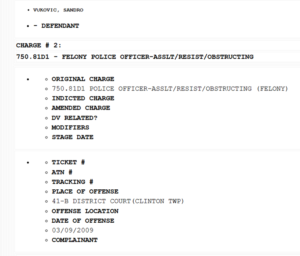Select the DEFENDANT role text
300x256 pixels.
click(x=60, y=26)
